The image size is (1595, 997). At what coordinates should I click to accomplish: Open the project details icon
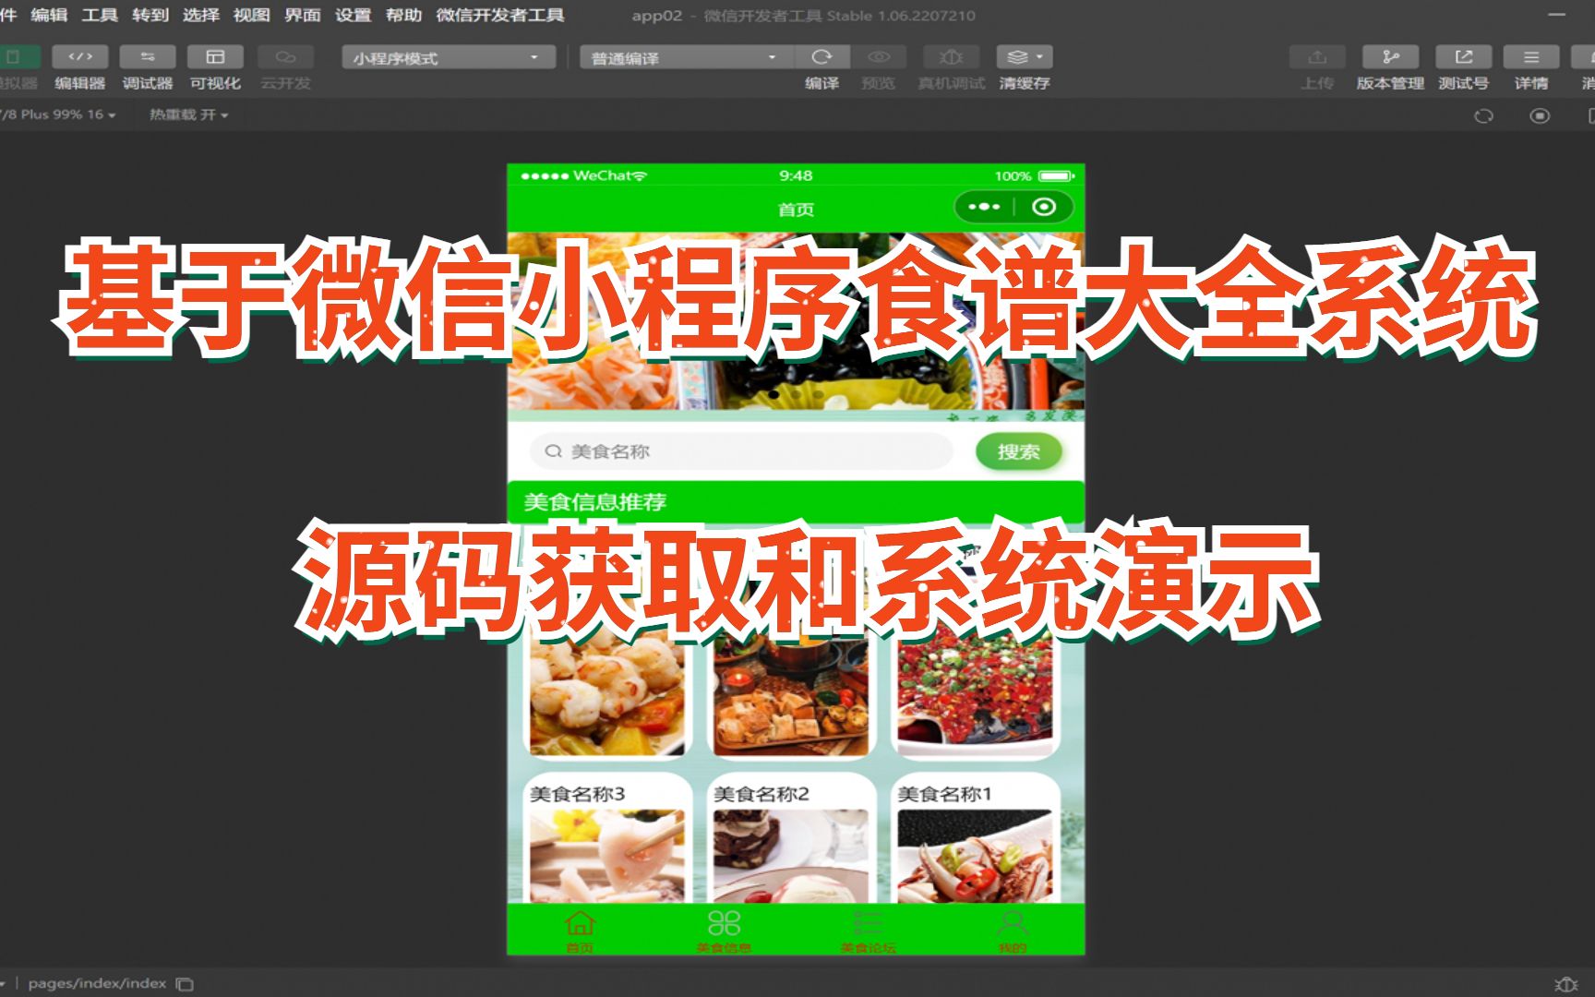point(1531,57)
